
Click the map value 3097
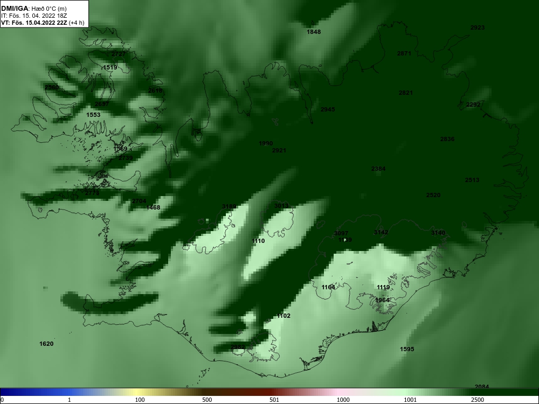pyautogui.click(x=341, y=234)
